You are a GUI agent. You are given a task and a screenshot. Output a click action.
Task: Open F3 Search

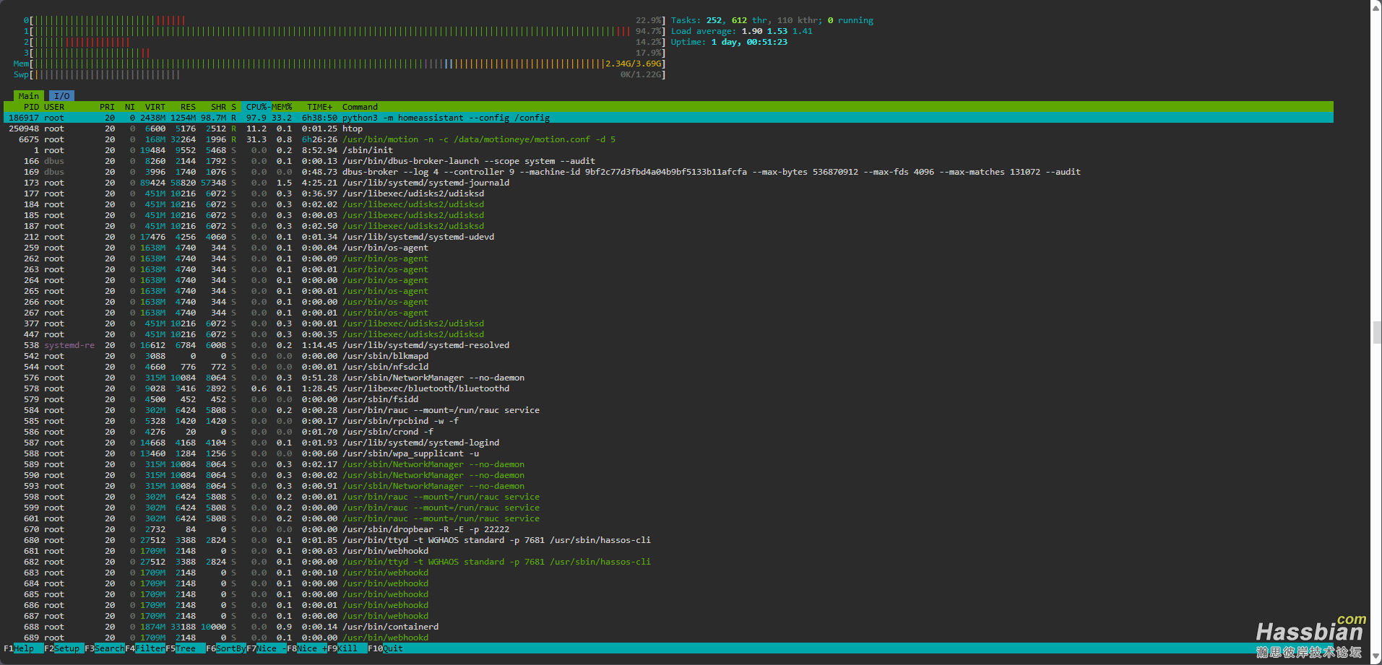pyautogui.click(x=105, y=648)
